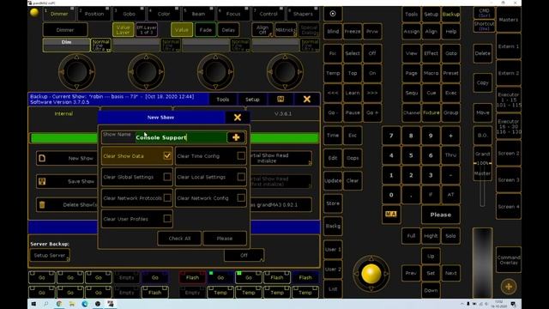
Task: Switch to the Color preset tab
Action: click(164, 14)
